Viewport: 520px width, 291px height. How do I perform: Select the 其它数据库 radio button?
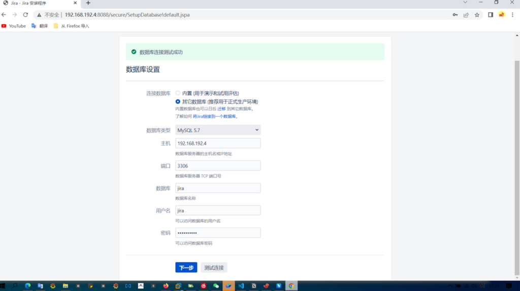click(178, 101)
